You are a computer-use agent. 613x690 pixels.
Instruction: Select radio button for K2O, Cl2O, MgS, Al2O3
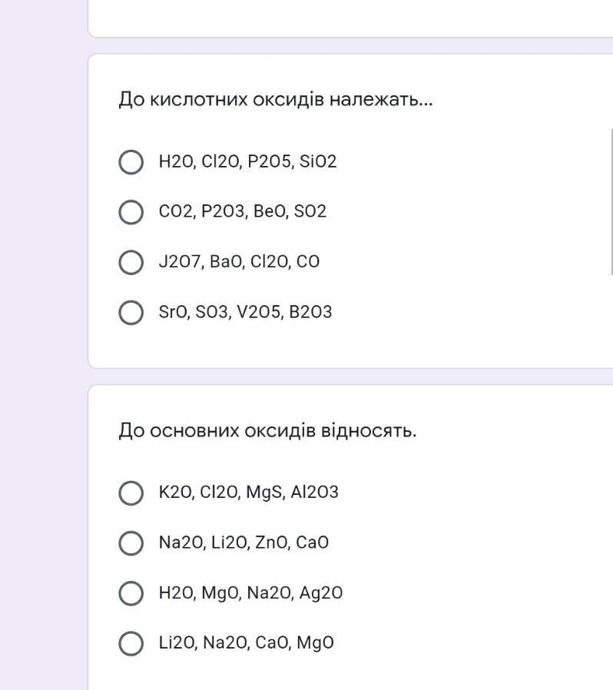[131, 493]
